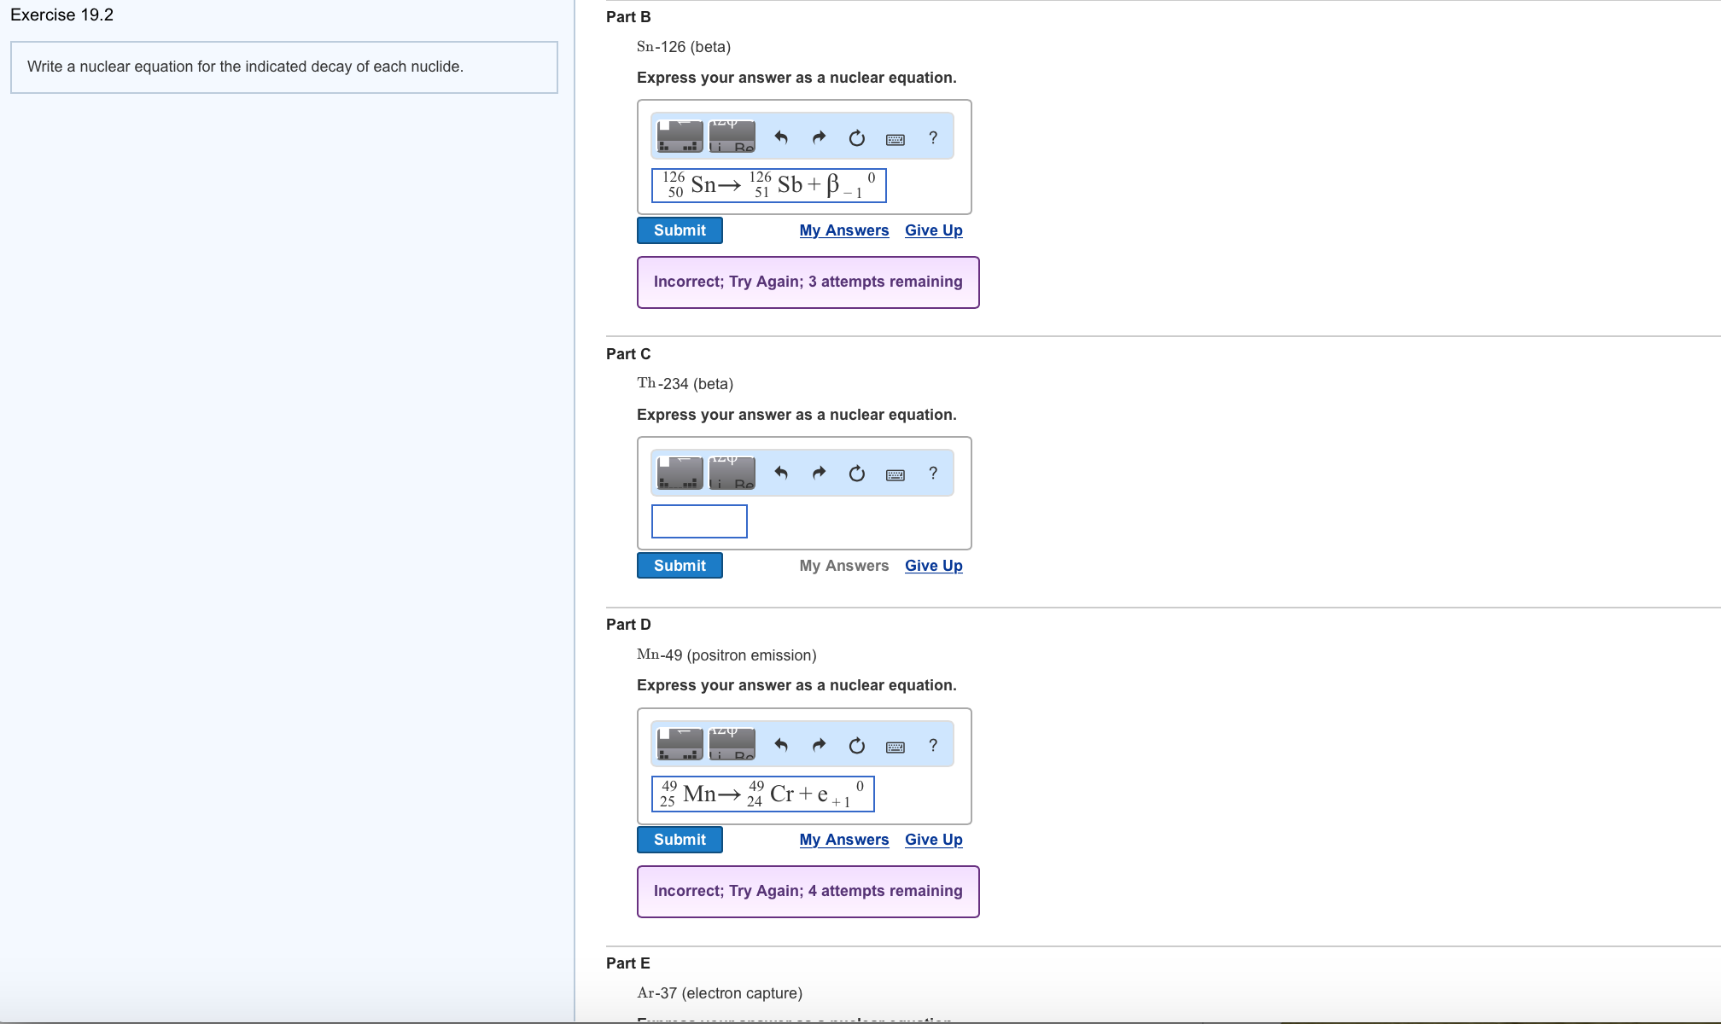
Task: Click the empty Part C answer field
Action: (699, 521)
